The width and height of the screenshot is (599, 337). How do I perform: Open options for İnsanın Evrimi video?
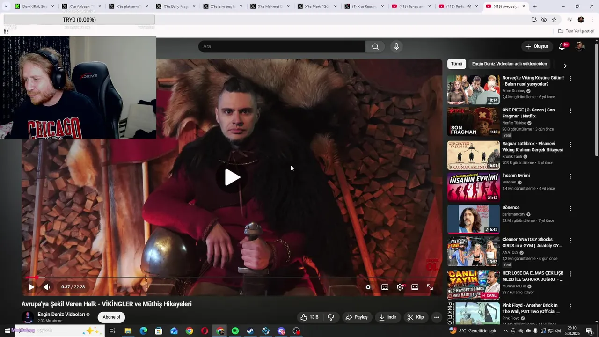coord(570,176)
